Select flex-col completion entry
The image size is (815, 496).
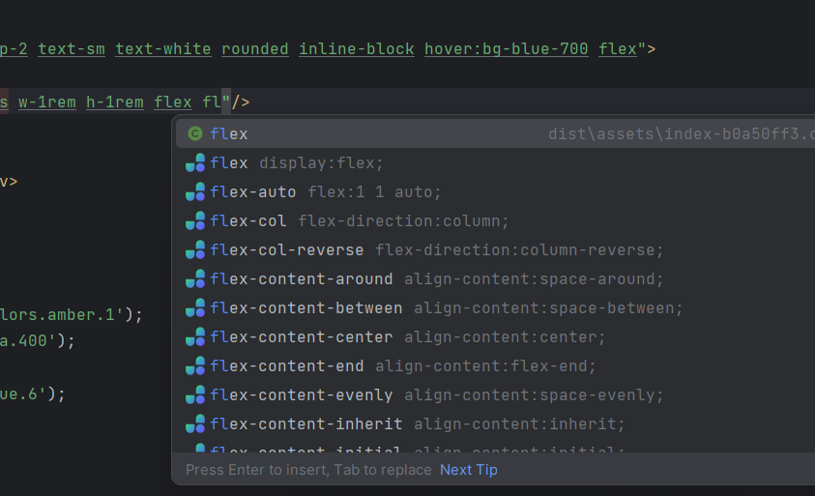point(495,221)
